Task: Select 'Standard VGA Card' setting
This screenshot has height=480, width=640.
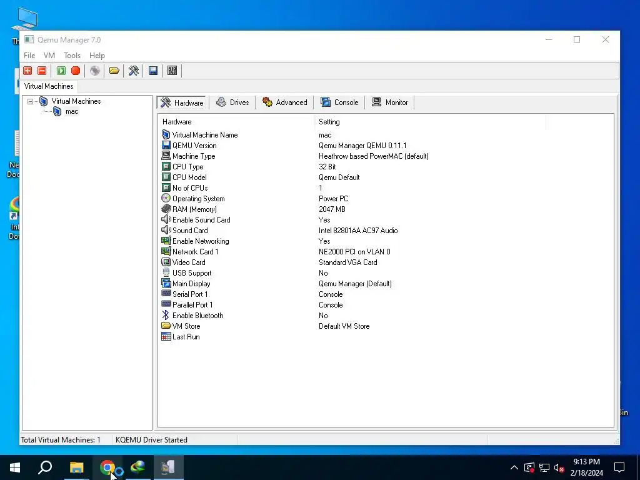Action: [347, 262]
